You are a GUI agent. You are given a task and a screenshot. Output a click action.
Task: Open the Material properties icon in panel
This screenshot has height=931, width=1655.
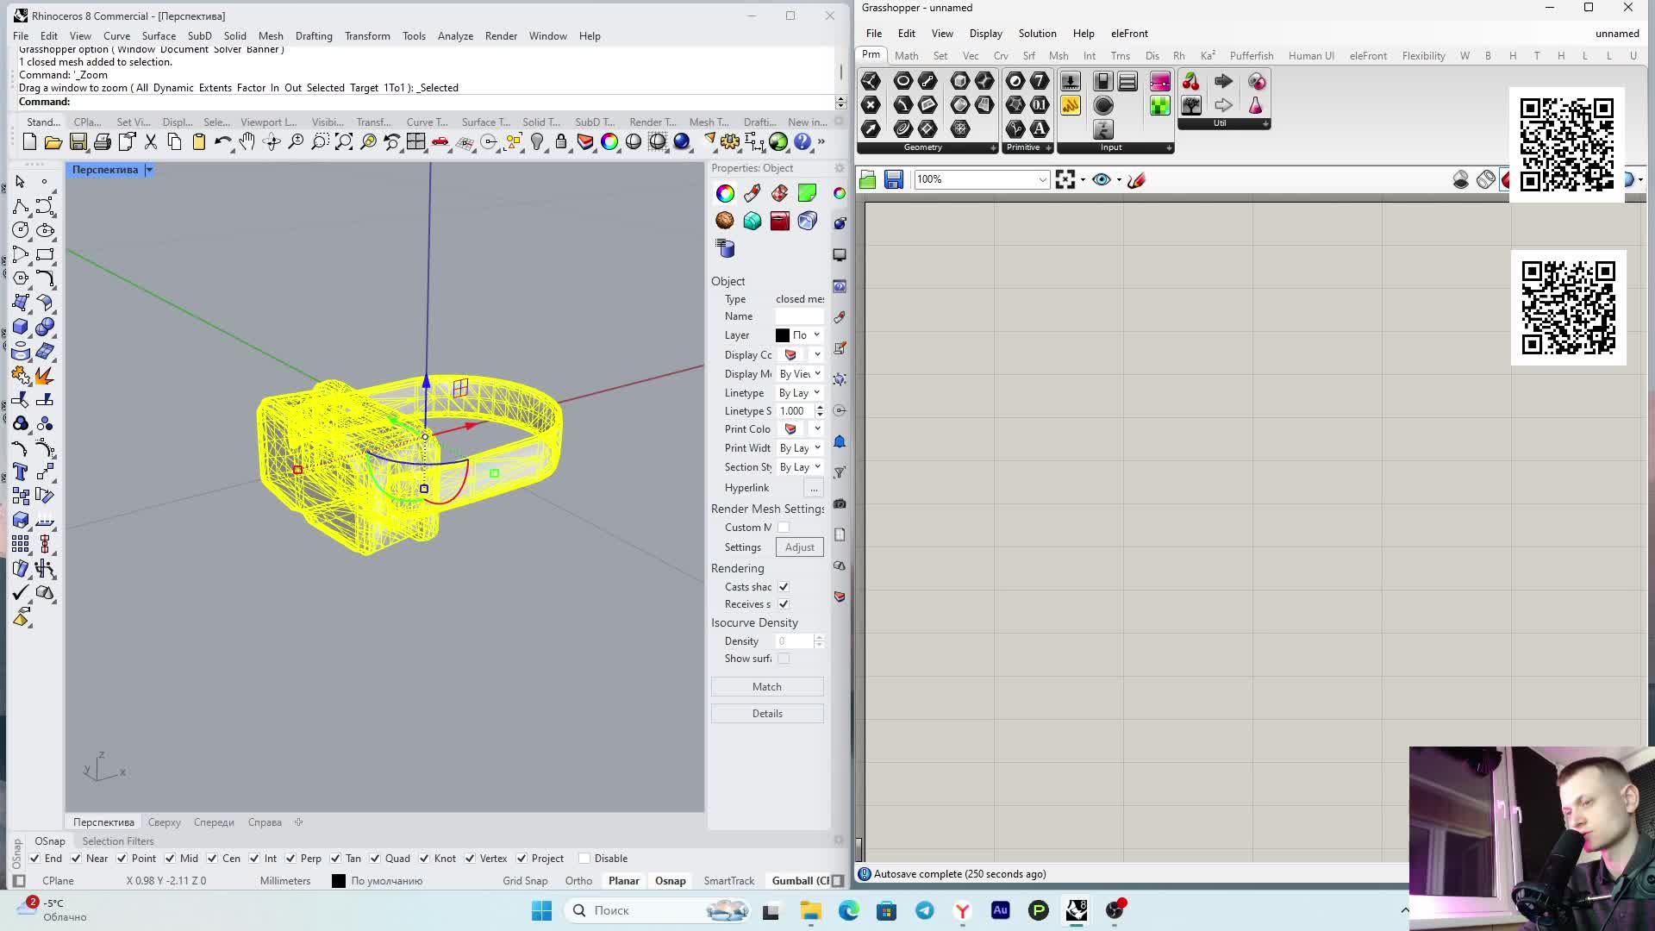(x=753, y=193)
